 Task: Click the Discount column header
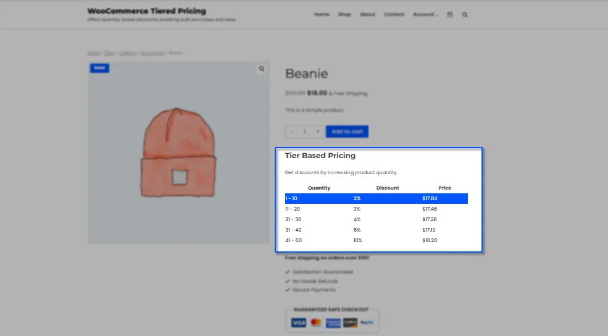[x=388, y=188]
